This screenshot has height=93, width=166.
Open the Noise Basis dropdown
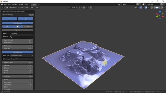(22, 59)
